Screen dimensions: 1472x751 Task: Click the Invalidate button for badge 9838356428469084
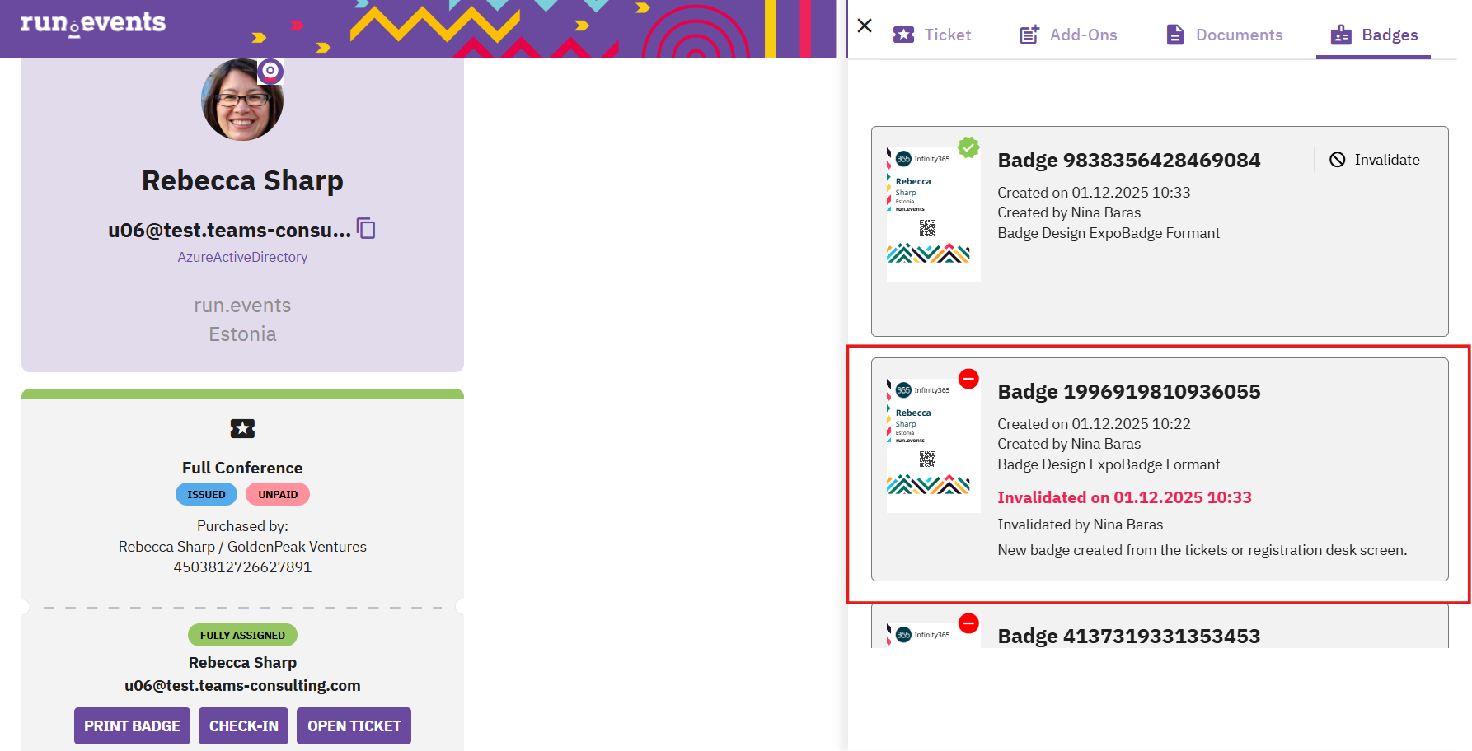[x=1375, y=160]
